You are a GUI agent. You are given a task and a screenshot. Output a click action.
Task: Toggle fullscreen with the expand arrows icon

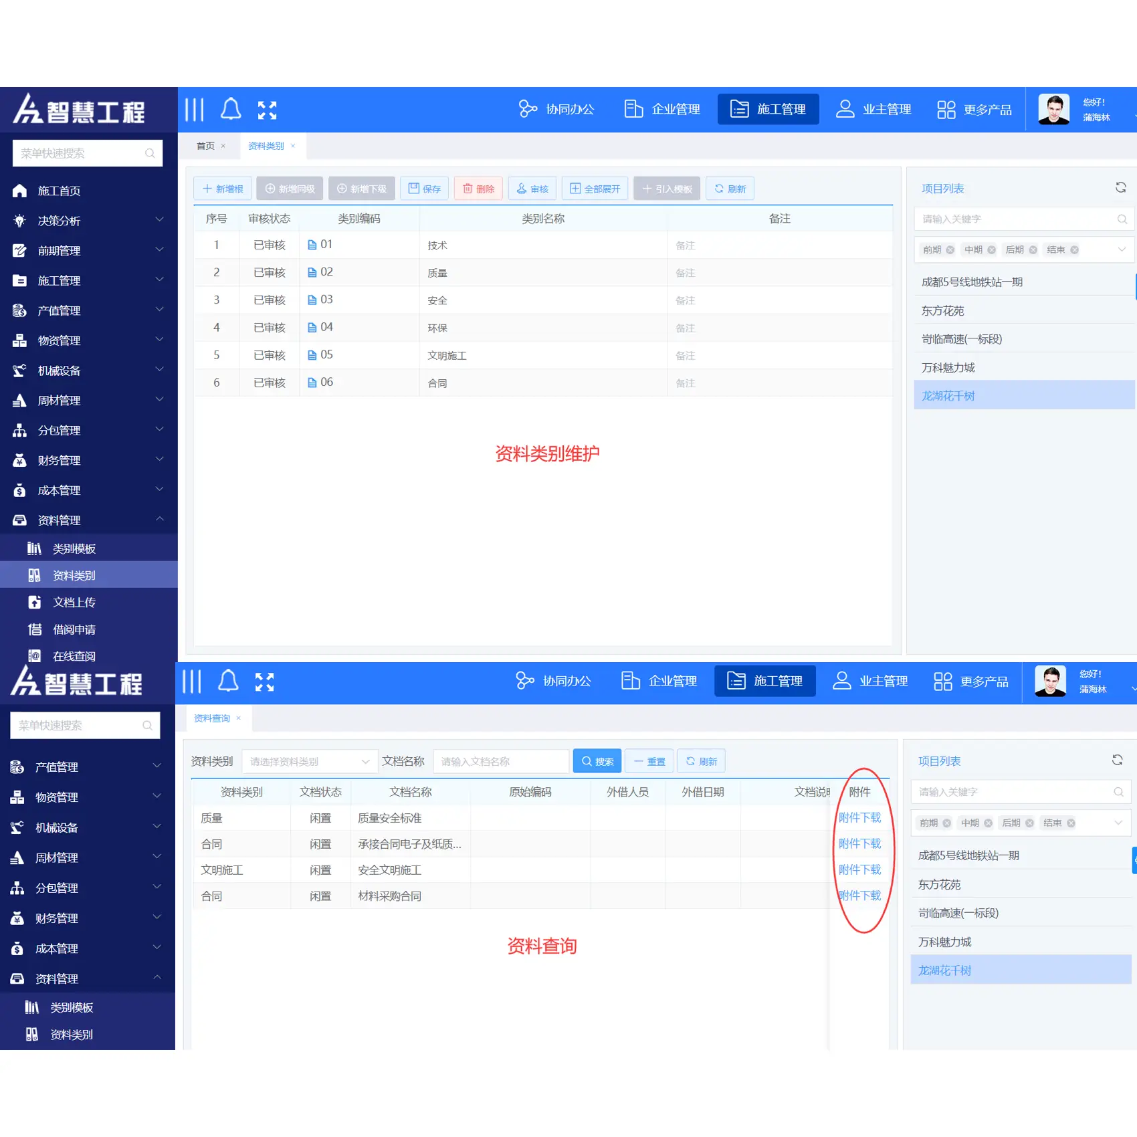(268, 110)
